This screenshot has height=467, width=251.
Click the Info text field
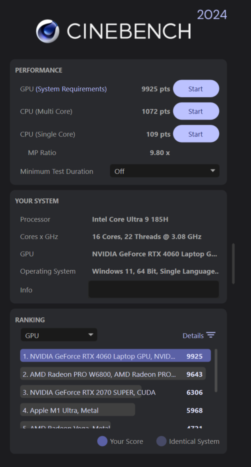154,290
